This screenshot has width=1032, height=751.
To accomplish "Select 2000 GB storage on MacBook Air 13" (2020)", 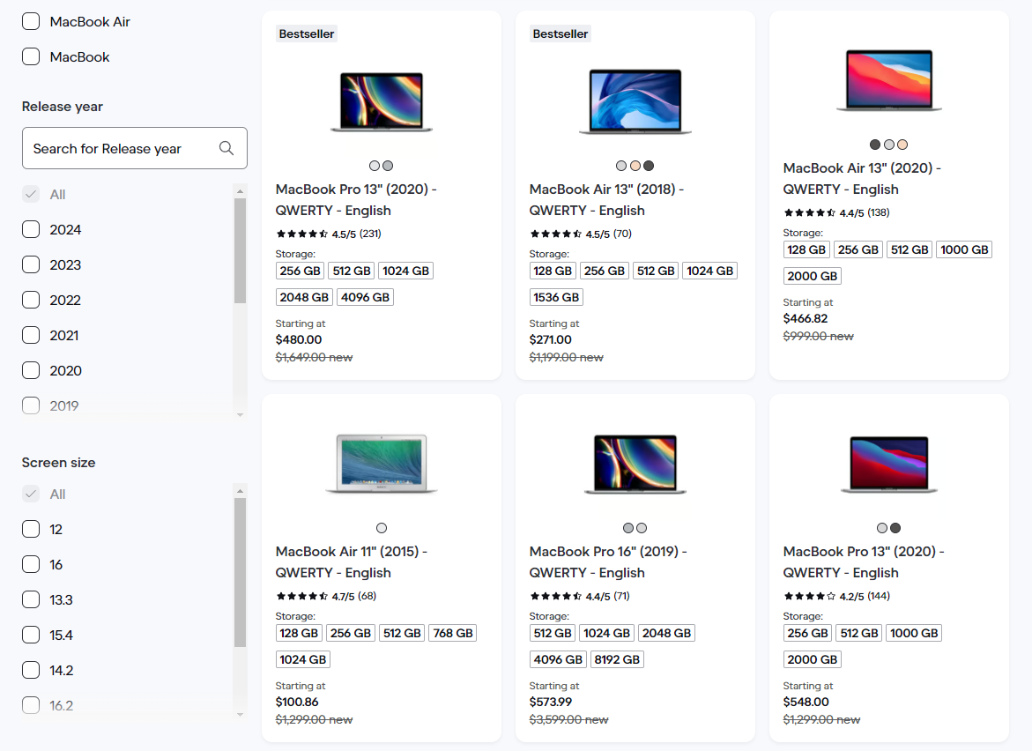I will coord(812,275).
